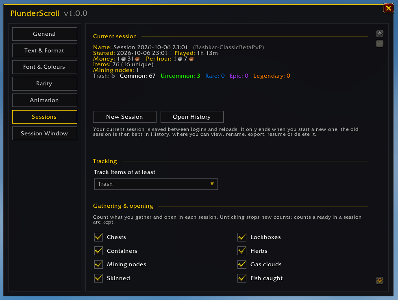Disable the Skinned checkbox

click(x=98, y=278)
